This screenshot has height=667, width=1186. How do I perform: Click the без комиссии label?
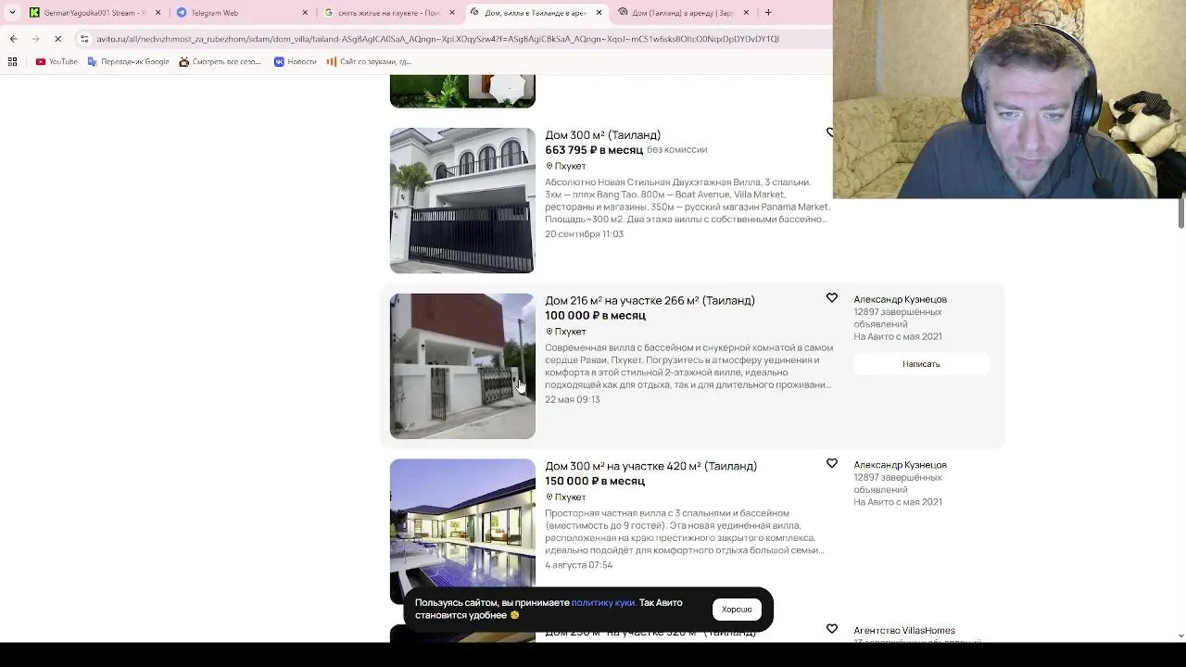[676, 150]
